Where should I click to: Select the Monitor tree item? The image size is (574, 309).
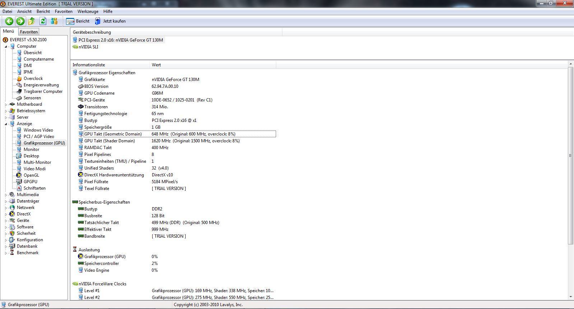pyautogui.click(x=31, y=149)
